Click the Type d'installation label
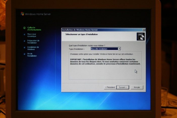This screenshot has width=177, height=118. [77, 49]
